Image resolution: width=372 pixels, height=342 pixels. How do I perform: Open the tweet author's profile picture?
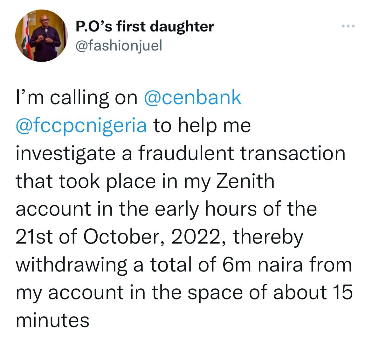point(42,36)
